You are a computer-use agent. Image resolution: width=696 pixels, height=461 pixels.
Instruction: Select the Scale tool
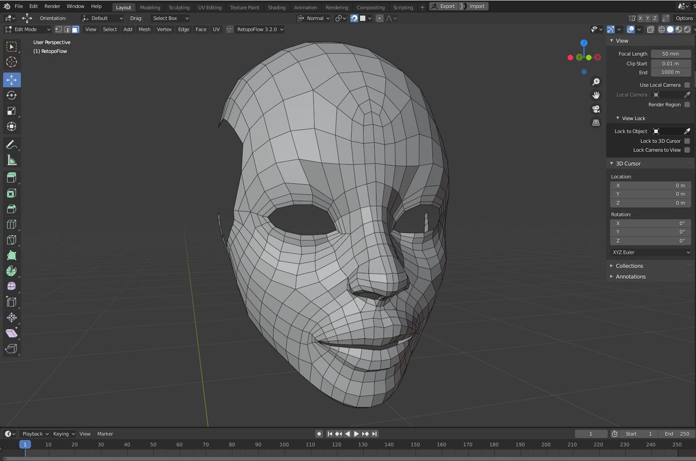point(12,111)
